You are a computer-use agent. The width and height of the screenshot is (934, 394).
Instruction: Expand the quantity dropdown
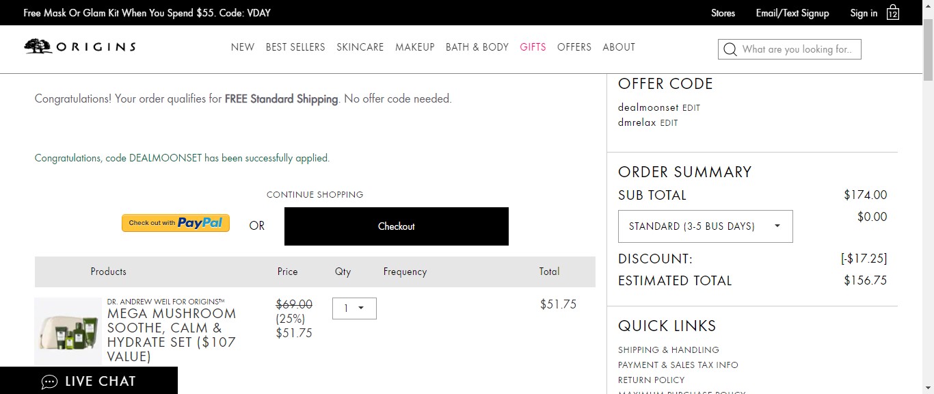[x=354, y=308]
